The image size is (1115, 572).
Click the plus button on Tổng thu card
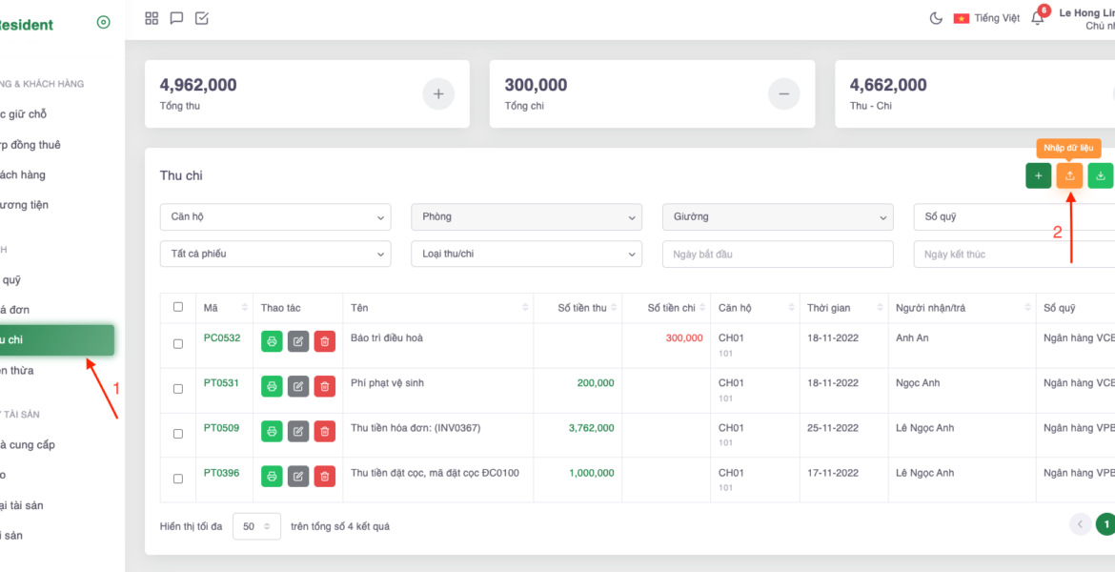point(438,94)
